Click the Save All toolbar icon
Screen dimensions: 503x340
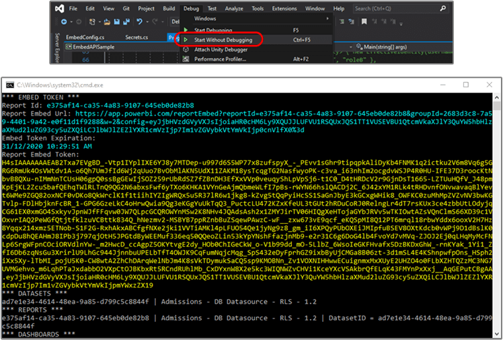click(126, 22)
